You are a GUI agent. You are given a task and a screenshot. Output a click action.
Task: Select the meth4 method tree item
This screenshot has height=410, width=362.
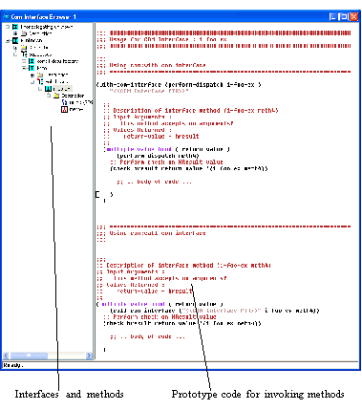point(76,110)
